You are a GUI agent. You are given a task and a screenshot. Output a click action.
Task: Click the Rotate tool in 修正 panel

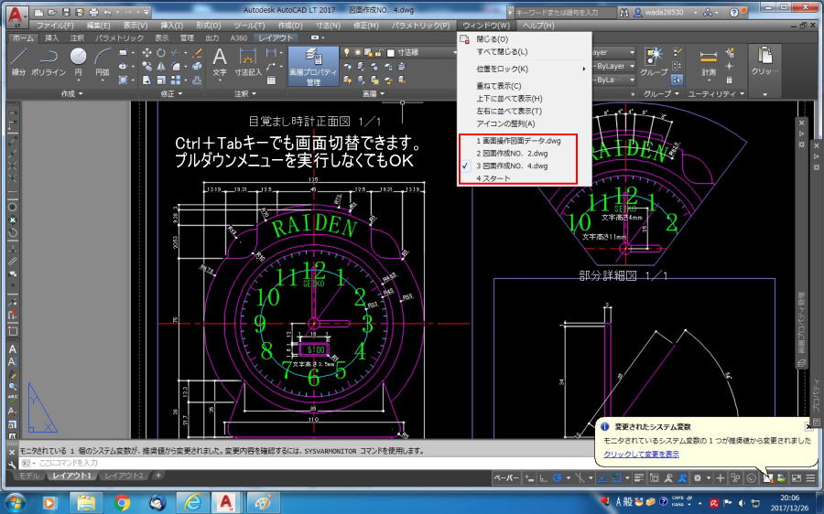[161, 52]
